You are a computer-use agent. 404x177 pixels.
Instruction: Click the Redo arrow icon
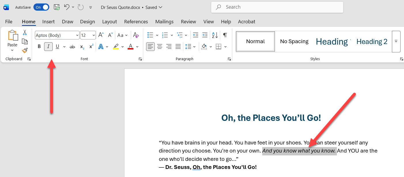coord(81,7)
